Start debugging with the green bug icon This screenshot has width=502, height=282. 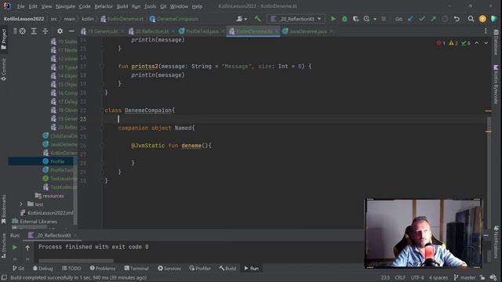point(344,19)
